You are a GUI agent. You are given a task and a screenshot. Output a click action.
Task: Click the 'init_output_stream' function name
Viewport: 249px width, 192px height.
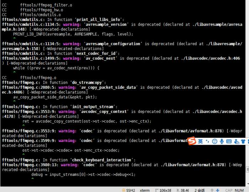pyautogui.click(x=92, y=107)
